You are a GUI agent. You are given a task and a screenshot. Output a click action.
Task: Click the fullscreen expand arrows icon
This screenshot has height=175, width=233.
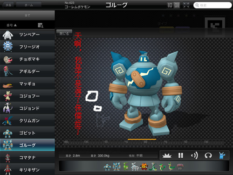[186, 5]
